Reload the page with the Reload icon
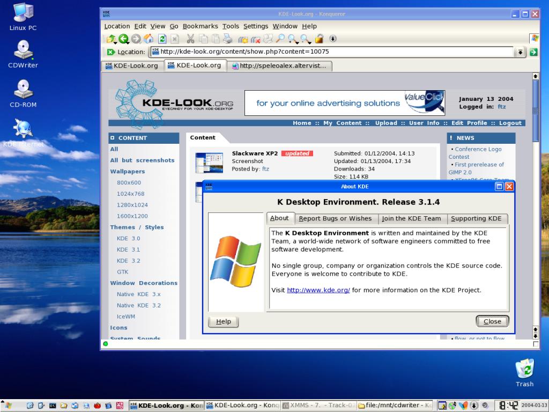This screenshot has width=549, height=412. 162,39
